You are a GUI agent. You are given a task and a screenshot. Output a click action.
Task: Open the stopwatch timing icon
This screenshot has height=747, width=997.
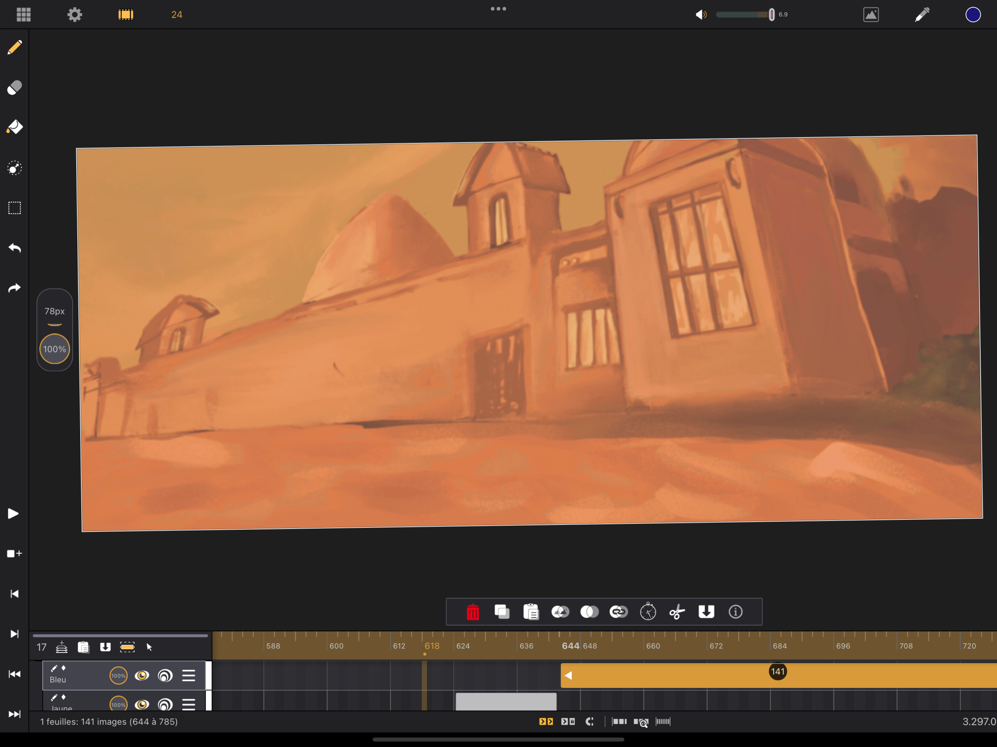pyautogui.click(x=648, y=612)
